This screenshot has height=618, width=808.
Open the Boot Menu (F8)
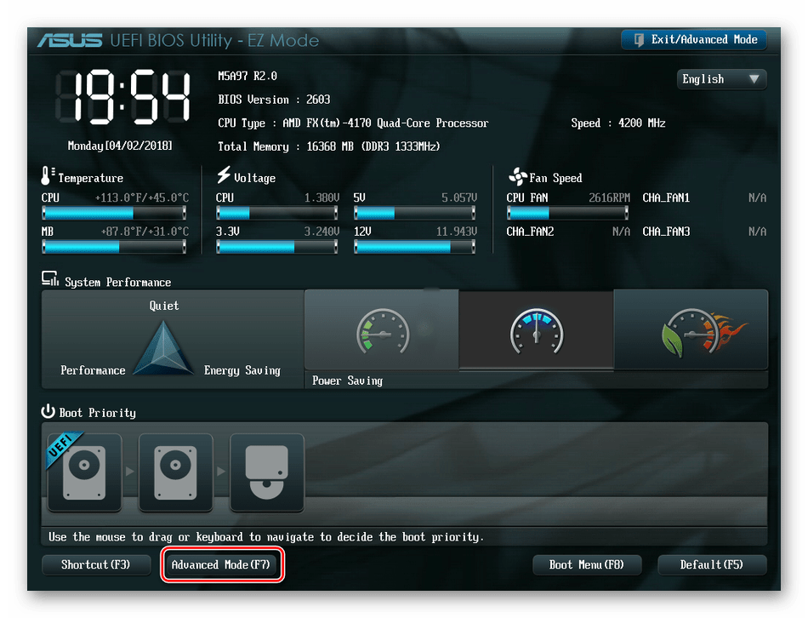pos(586,564)
